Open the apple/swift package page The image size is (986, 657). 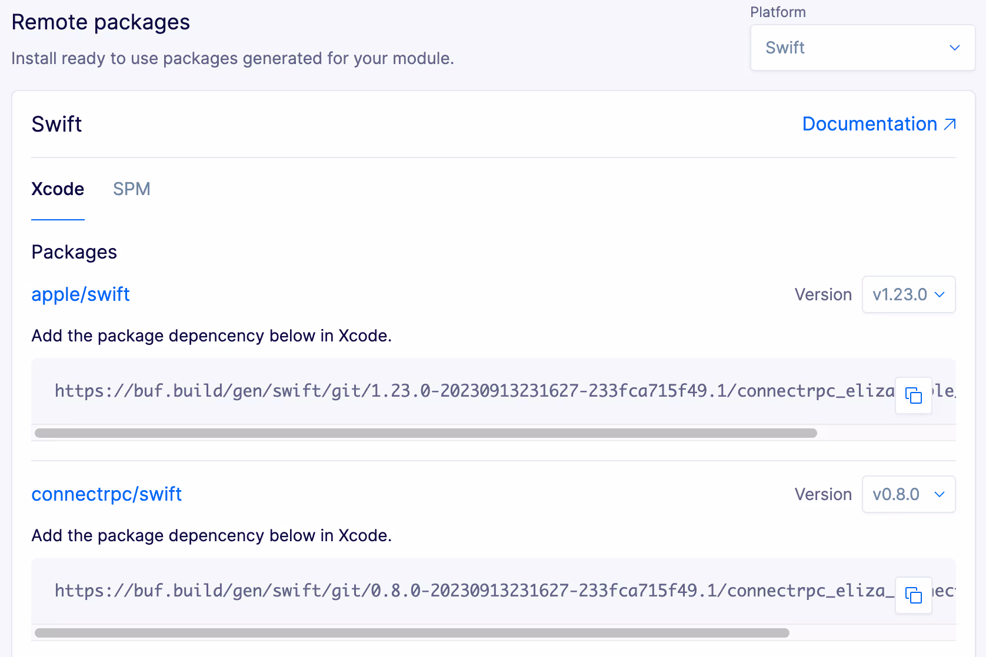click(x=80, y=294)
